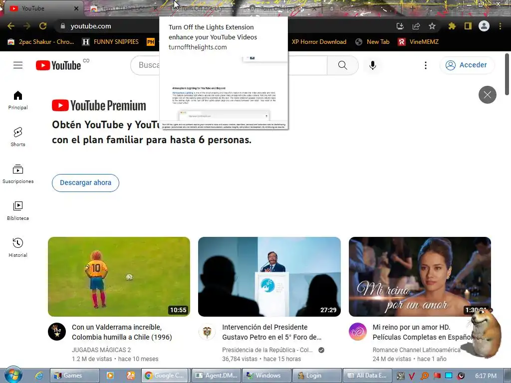Viewport: 511px width, 383px height.
Task: Open the Games taskbar button
Action: pos(75,376)
